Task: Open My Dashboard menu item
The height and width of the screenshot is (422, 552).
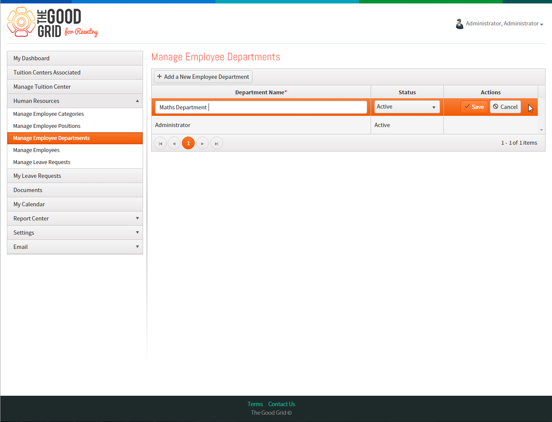Action: [x=75, y=58]
